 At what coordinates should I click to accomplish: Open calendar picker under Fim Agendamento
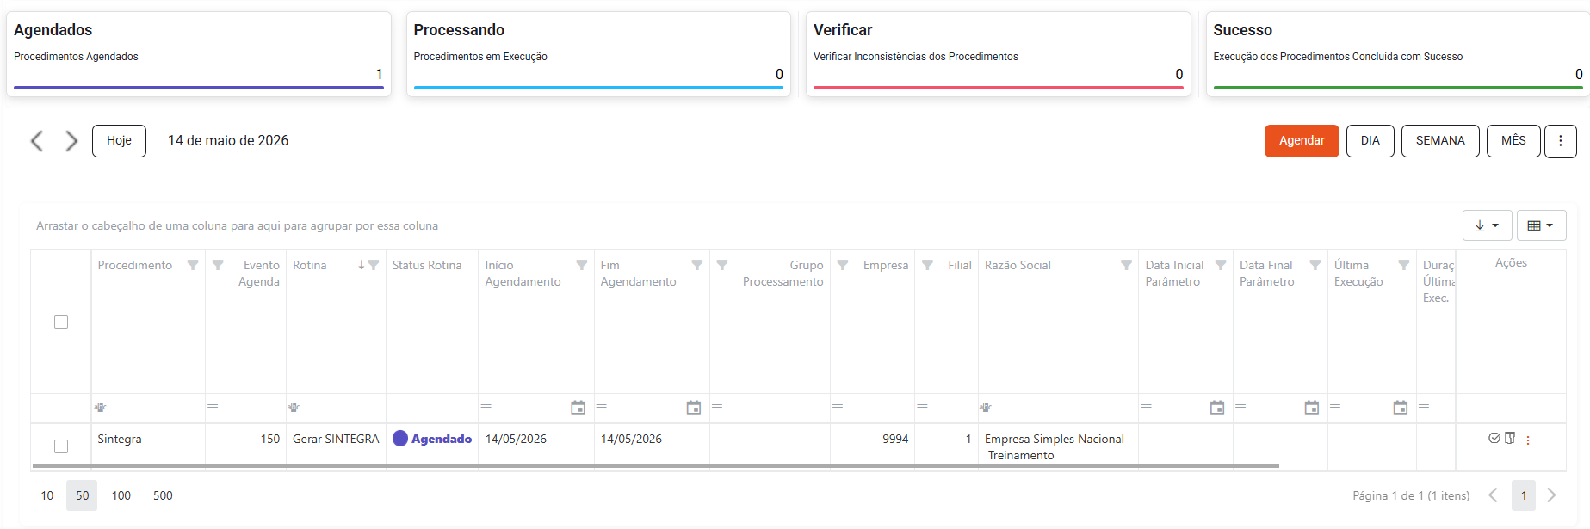694,408
